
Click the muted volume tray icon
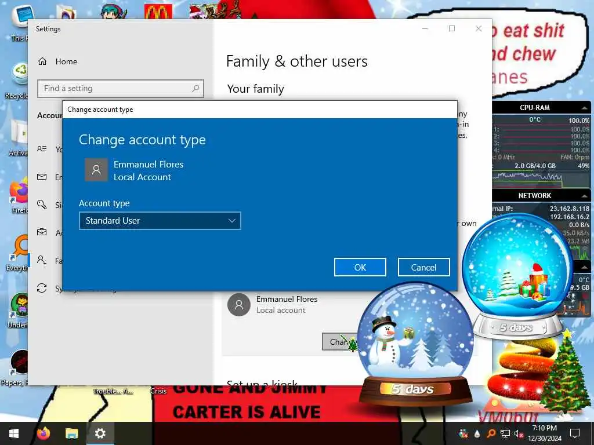click(x=518, y=433)
